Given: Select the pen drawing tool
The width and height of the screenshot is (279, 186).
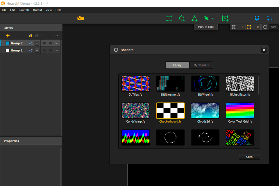Looking at the screenshot, I should coord(206,18).
